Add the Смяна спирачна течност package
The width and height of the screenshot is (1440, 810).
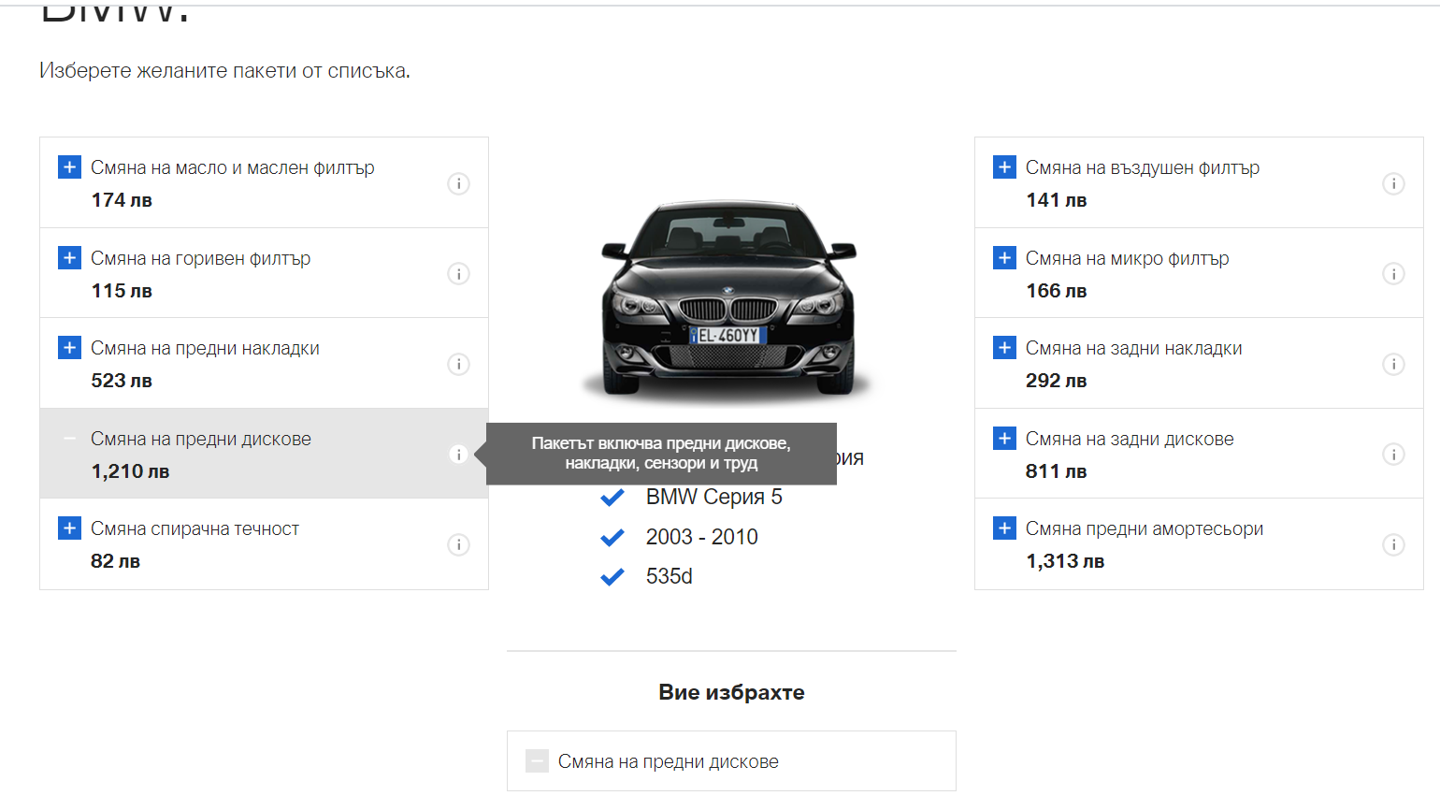coord(69,528)
